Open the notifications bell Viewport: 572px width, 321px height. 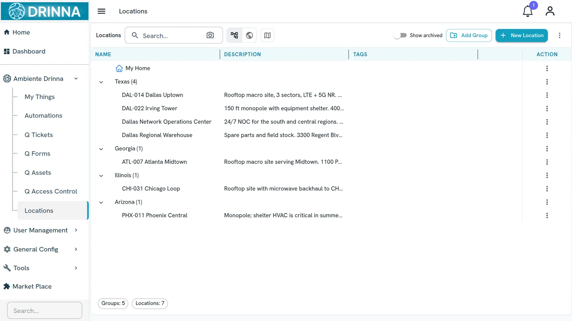528,11
